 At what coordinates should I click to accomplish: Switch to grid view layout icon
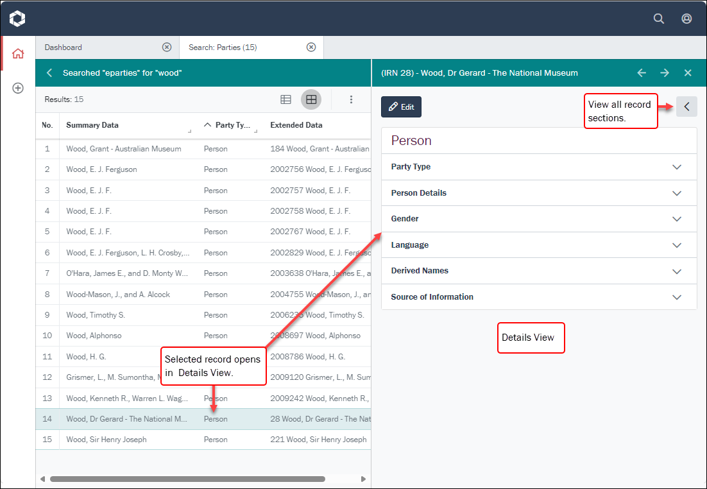(311, 99)
